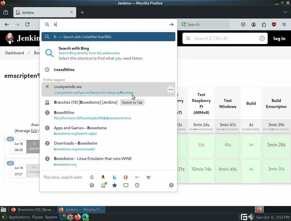Click 6min 49s Test Windows cell
Viewport: 291px width, 221px height.
pyautogui.click(x=228, y=169)
